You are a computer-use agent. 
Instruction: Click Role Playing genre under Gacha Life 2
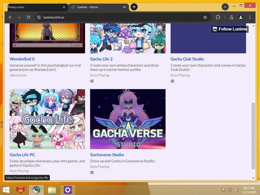coord(100,75)
